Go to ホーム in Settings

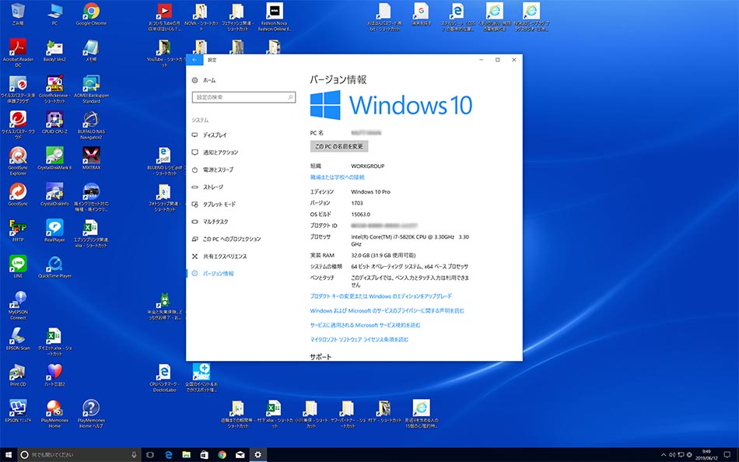pyautogui.click(x=208, y=80)
